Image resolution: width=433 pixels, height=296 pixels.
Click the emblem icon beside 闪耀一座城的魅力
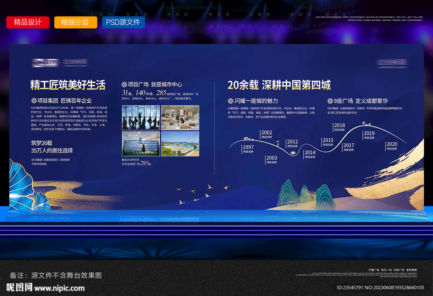click(230, 101)
